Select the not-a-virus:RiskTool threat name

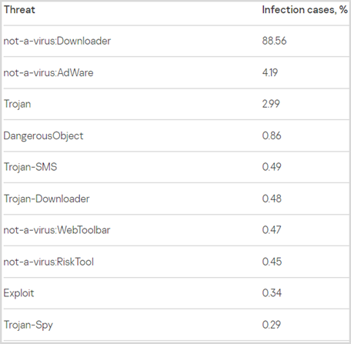pos(48,262)
